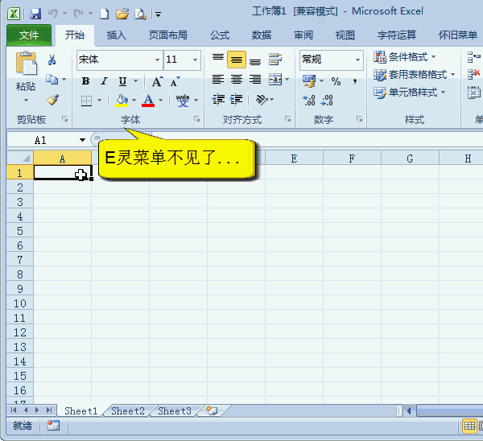Select the Sheet2 worksheet tab

coord(128,410)
